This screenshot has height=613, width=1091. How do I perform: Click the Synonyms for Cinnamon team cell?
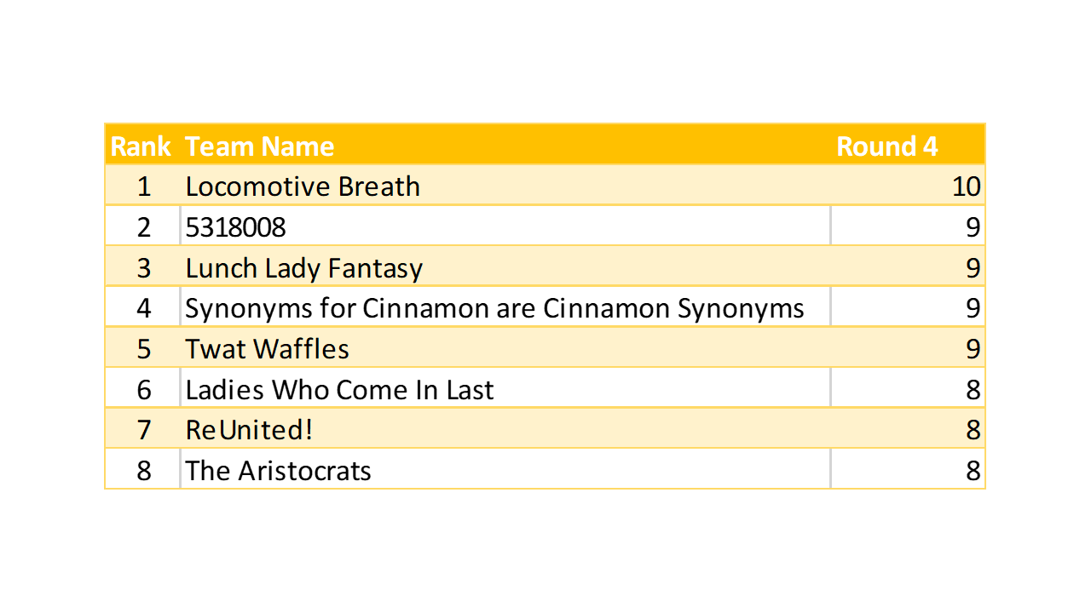[494, 308]
